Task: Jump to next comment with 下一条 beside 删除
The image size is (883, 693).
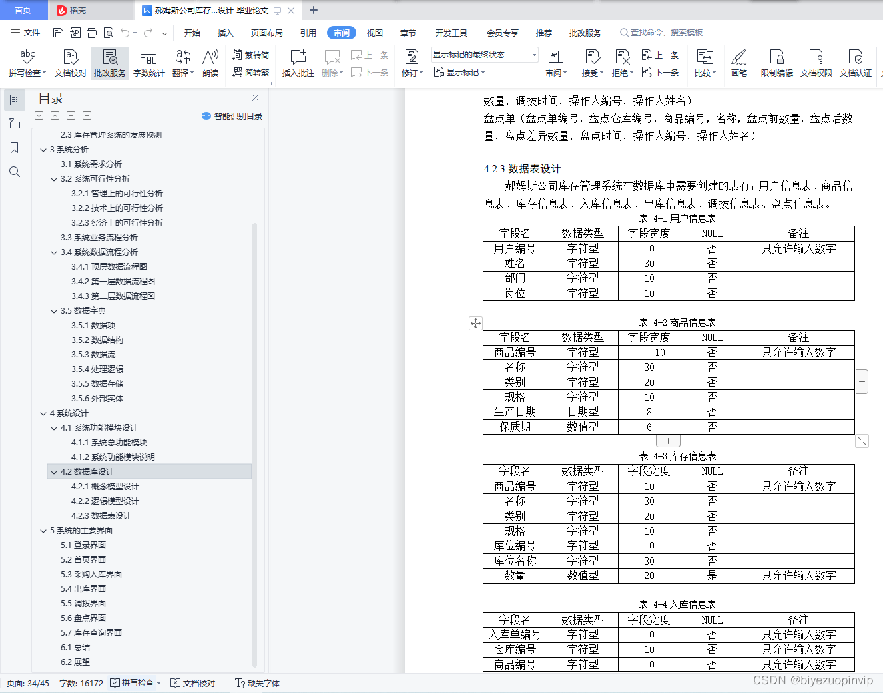Action: pyautogui.click(x=370, y=72)
